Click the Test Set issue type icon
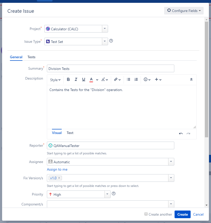 pos(48,41)
